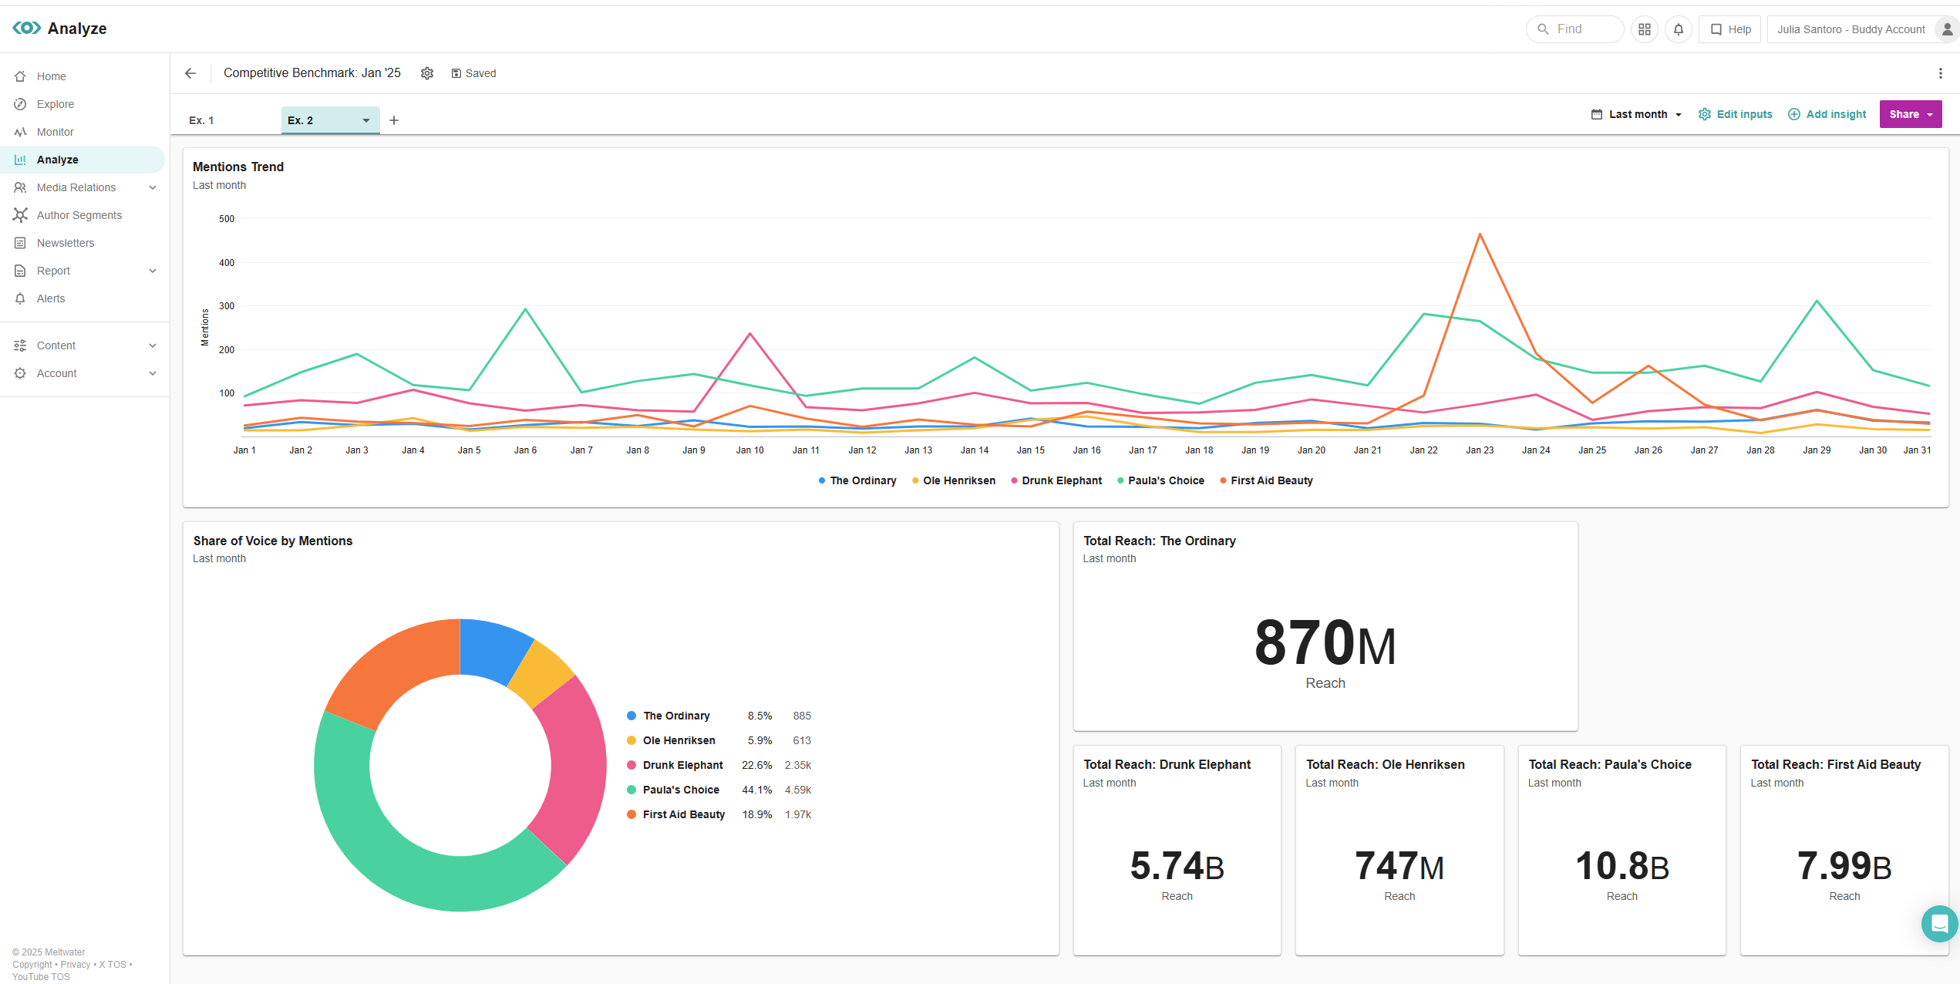Image resolution: width=1960 pixels, height=984 pixels.
Task: Open the Author Segments network icon
Action: 20,215
